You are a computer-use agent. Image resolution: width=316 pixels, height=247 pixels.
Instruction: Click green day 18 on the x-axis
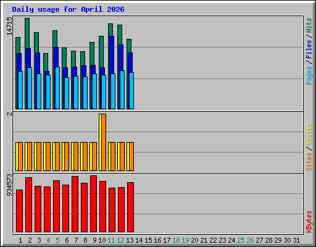[176, 240]
